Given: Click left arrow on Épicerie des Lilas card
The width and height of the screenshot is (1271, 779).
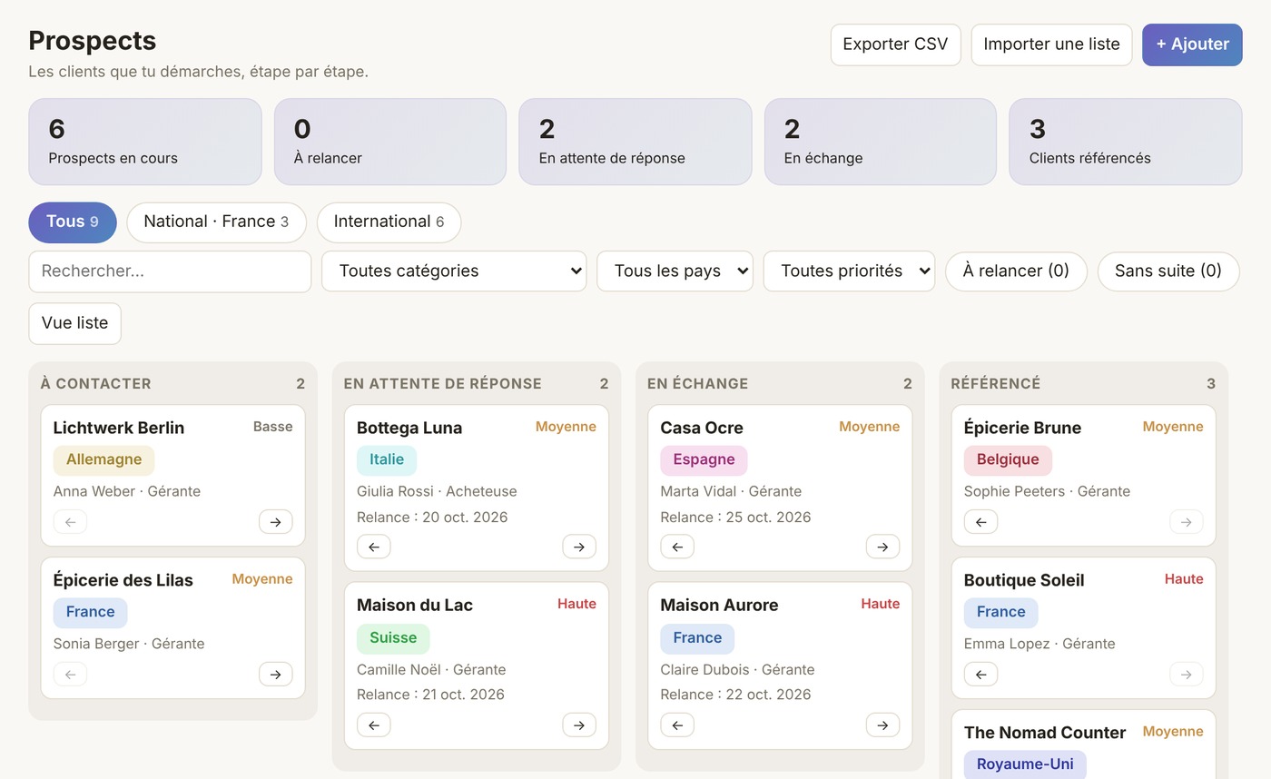Looking at the screenshot, I should (x=70, y=674).
